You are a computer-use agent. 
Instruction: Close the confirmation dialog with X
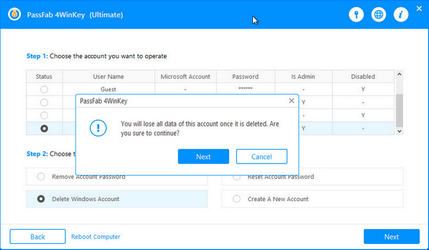(x=291, y=100)
